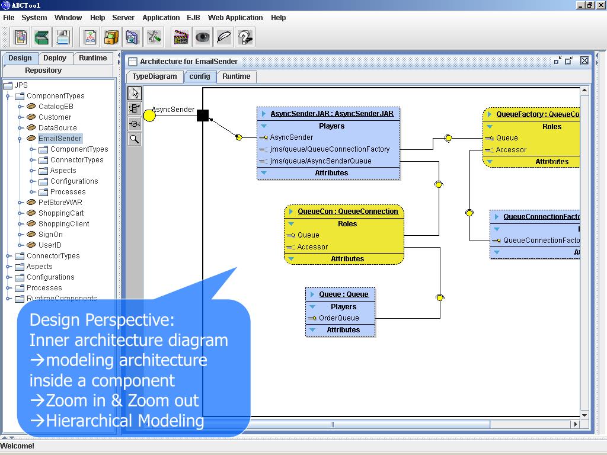
Task: Select SignOn in the repository tree
Action: (50, 235)
